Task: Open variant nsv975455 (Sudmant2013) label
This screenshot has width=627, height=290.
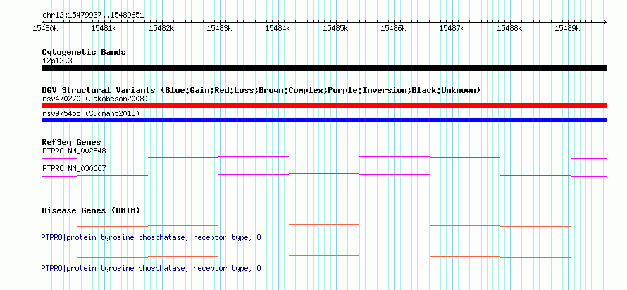Action: 91,113
